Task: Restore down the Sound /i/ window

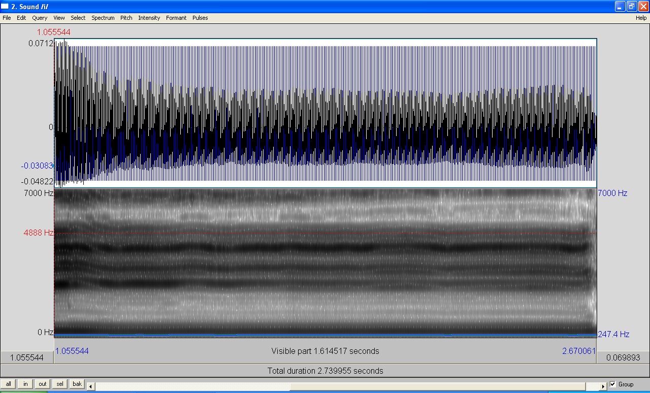Action: point(632,6)
